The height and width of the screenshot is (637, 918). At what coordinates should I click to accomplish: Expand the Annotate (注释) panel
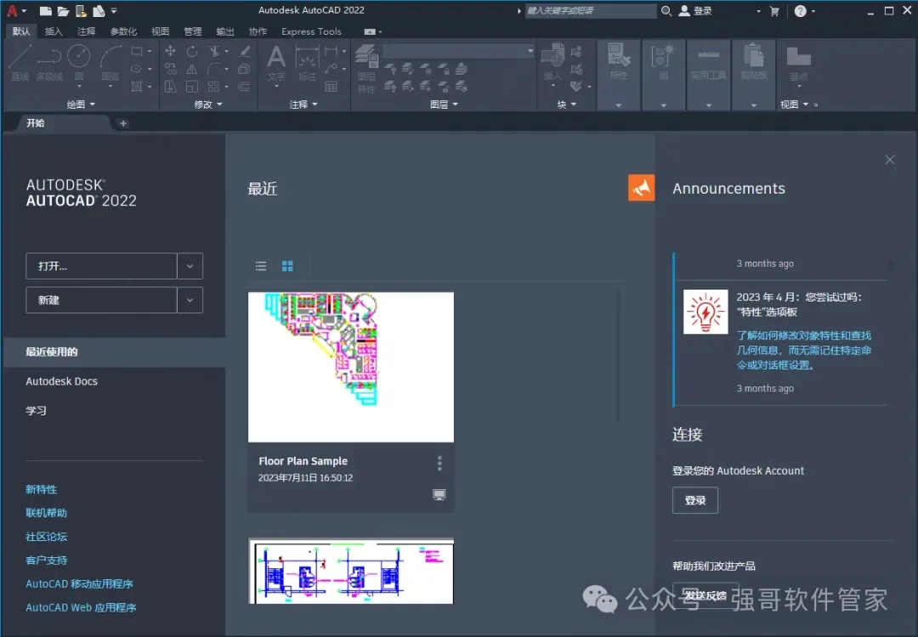point(303,104)
